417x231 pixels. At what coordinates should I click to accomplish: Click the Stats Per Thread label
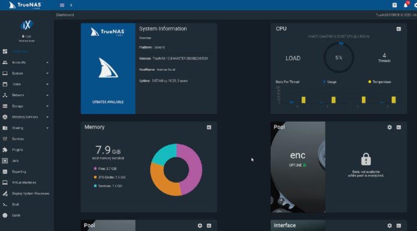click(x=288, y=82)
